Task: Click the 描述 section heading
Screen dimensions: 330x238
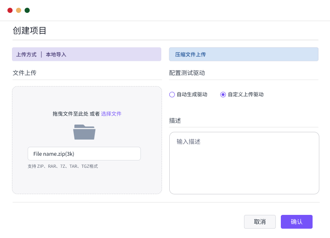Action: (x=175, y=121)
